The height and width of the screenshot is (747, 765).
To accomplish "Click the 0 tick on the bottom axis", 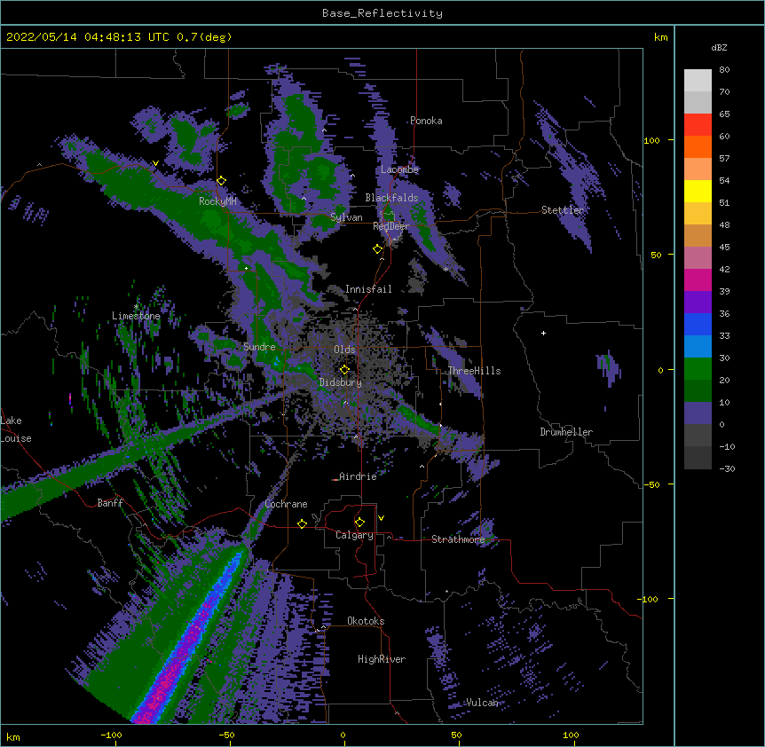I will pos(343,735).
